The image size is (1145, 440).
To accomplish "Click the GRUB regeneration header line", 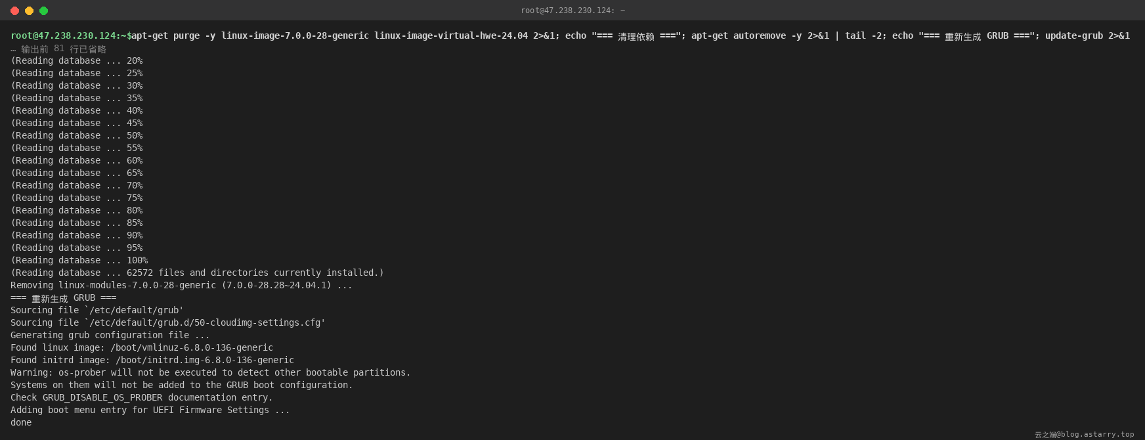I will (x=63, y=297).
